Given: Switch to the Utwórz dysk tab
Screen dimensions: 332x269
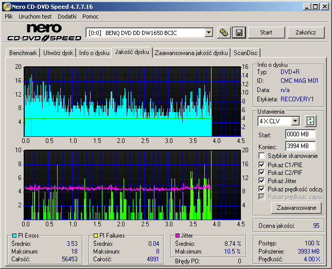Looking at the screenshot, I should [x=58, y=53].
